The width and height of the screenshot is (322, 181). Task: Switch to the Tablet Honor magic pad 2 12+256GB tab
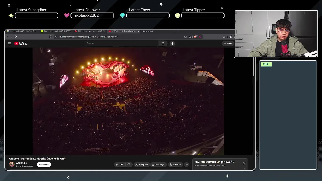(x=56, y=31)
